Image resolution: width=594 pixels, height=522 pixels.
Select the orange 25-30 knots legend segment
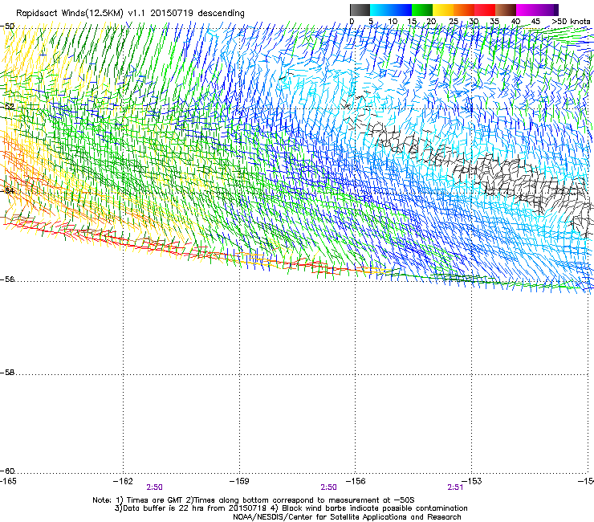[x=464, y=10]
